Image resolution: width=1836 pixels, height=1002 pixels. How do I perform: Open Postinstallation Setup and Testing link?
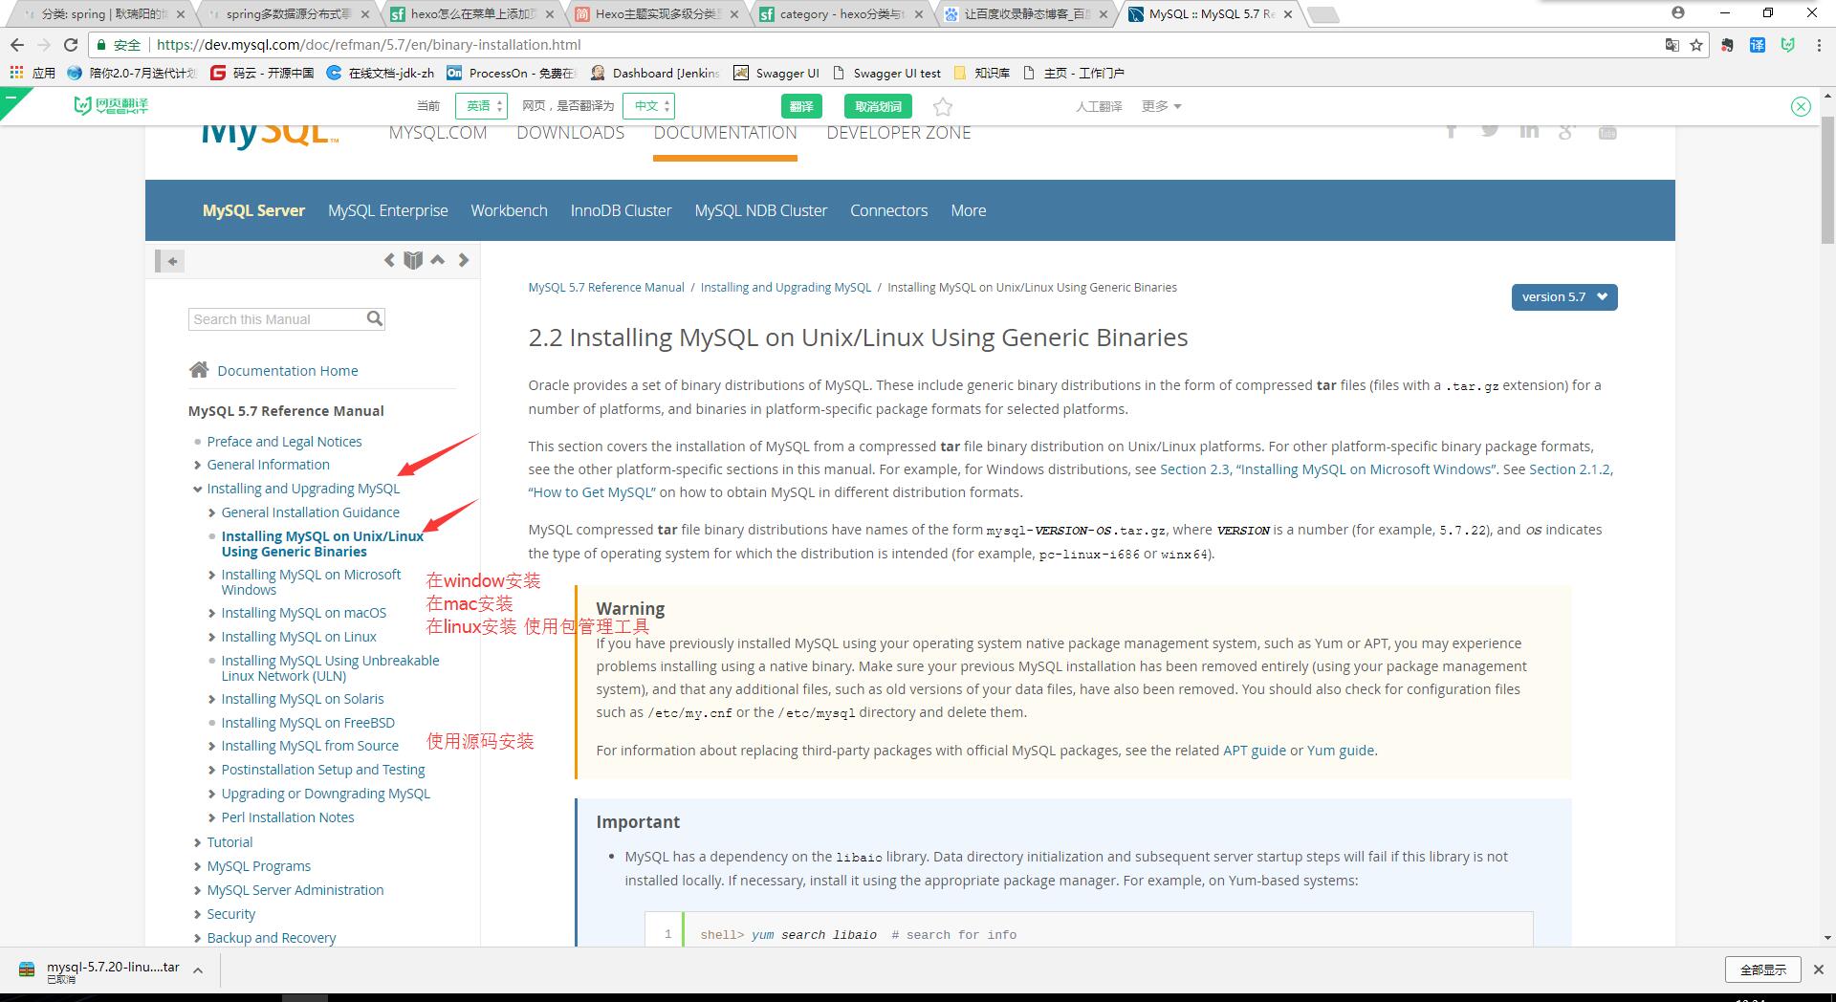[323, 770]
